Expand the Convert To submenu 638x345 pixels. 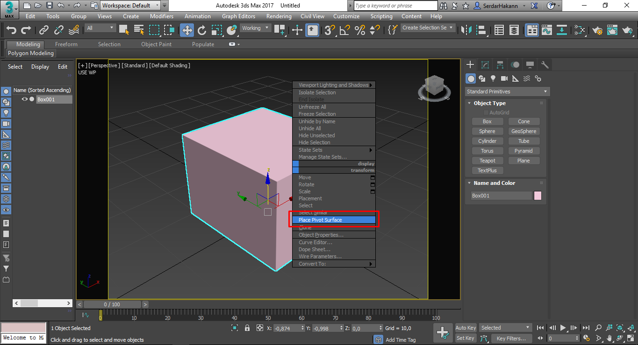point(333,263)
